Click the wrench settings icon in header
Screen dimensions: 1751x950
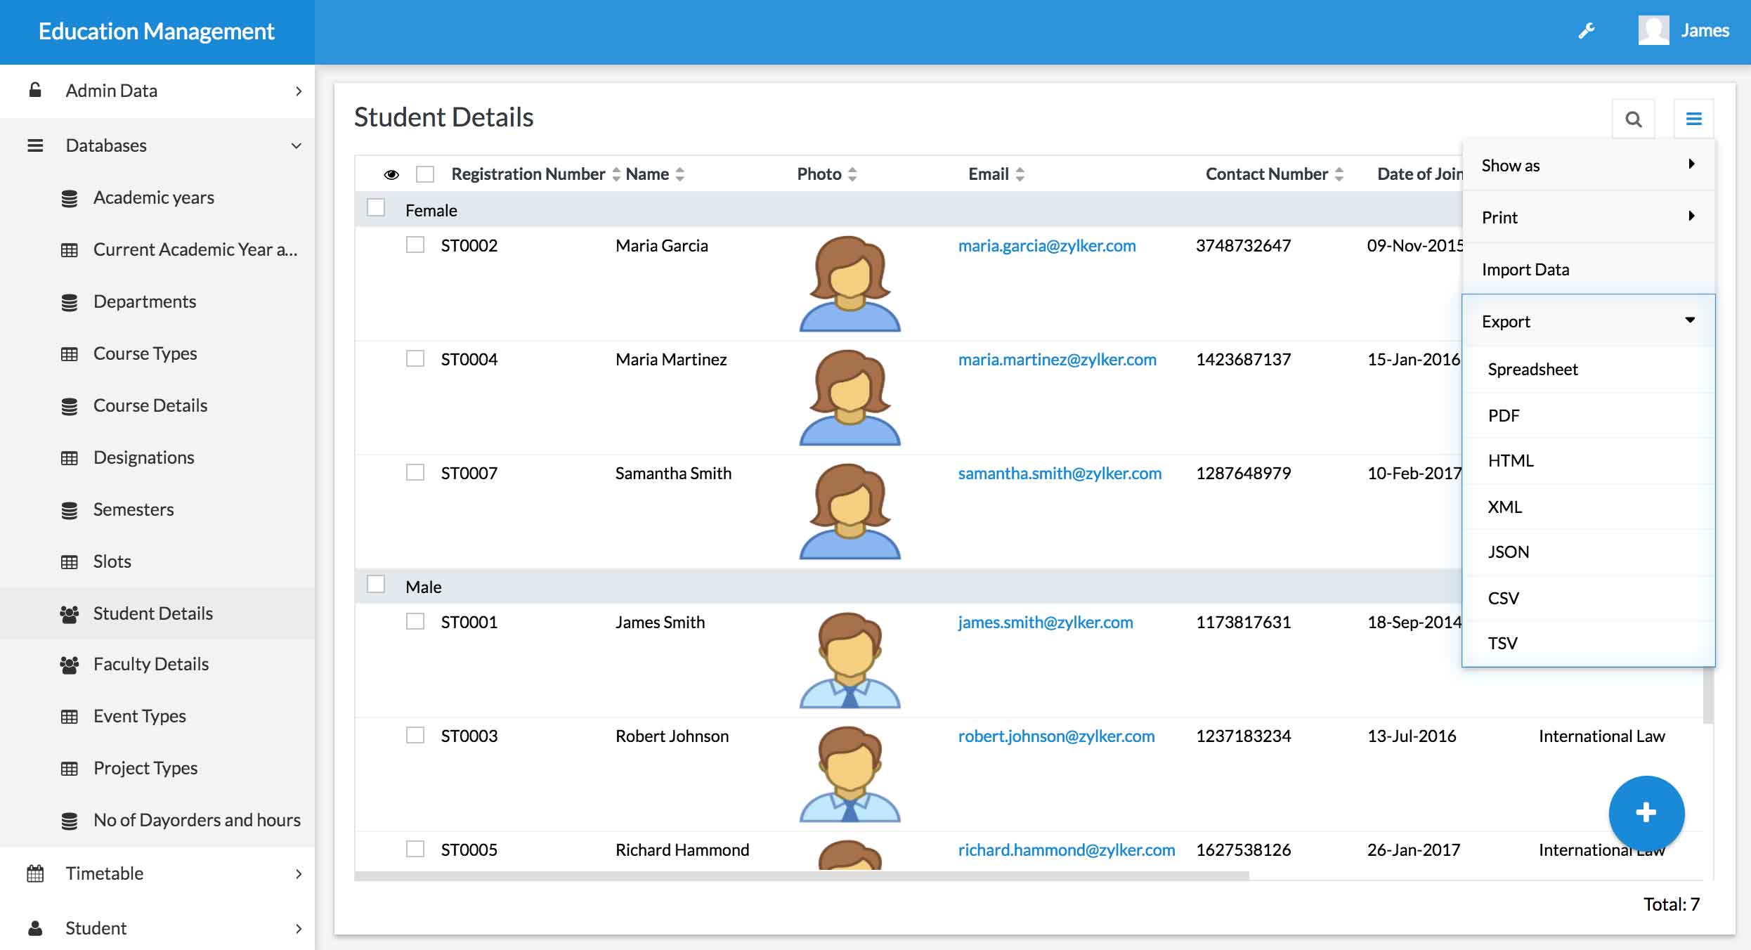(1586, 31)
